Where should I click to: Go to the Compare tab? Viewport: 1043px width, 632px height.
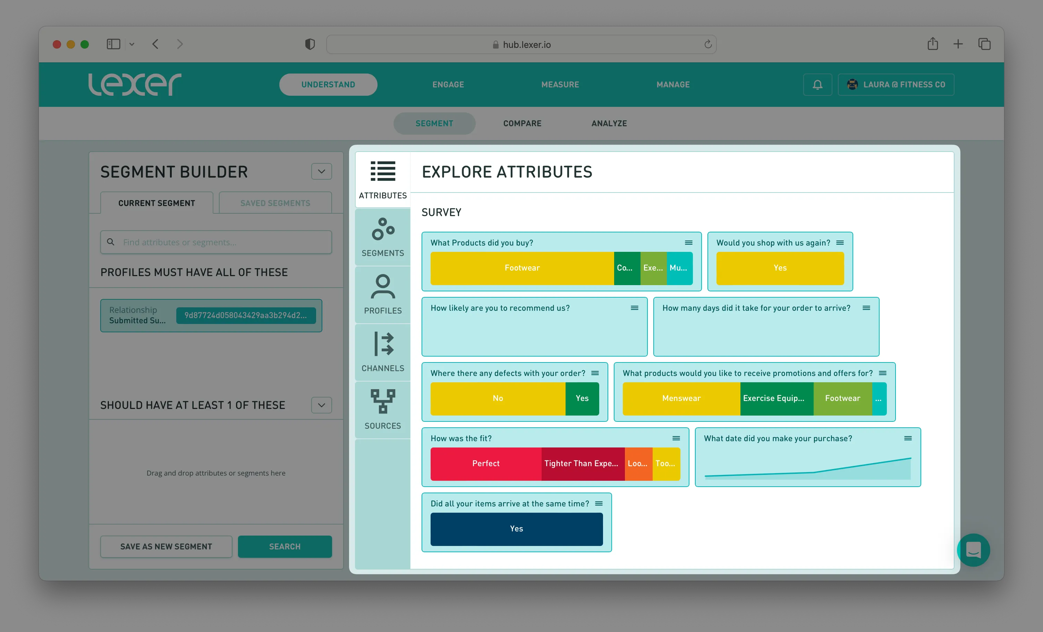click(522, 123)
